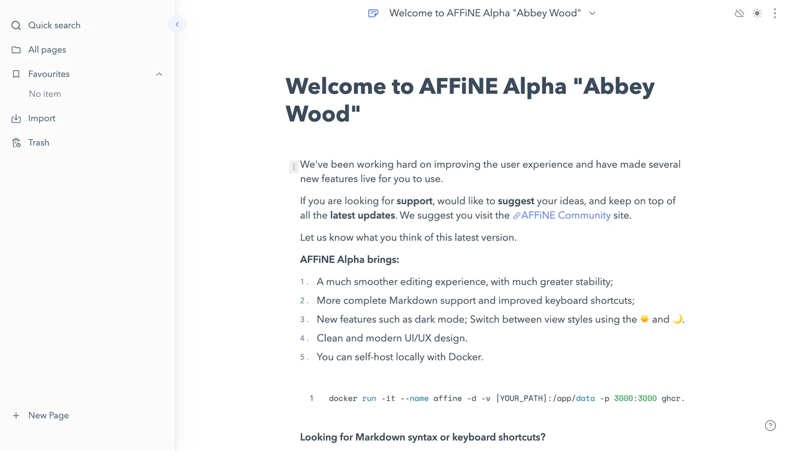Click the paragraph drag handle dots

[294, 166]
